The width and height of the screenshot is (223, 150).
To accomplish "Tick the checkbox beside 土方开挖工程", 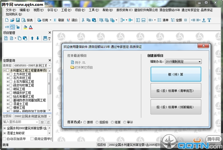I will pos(11,74).
